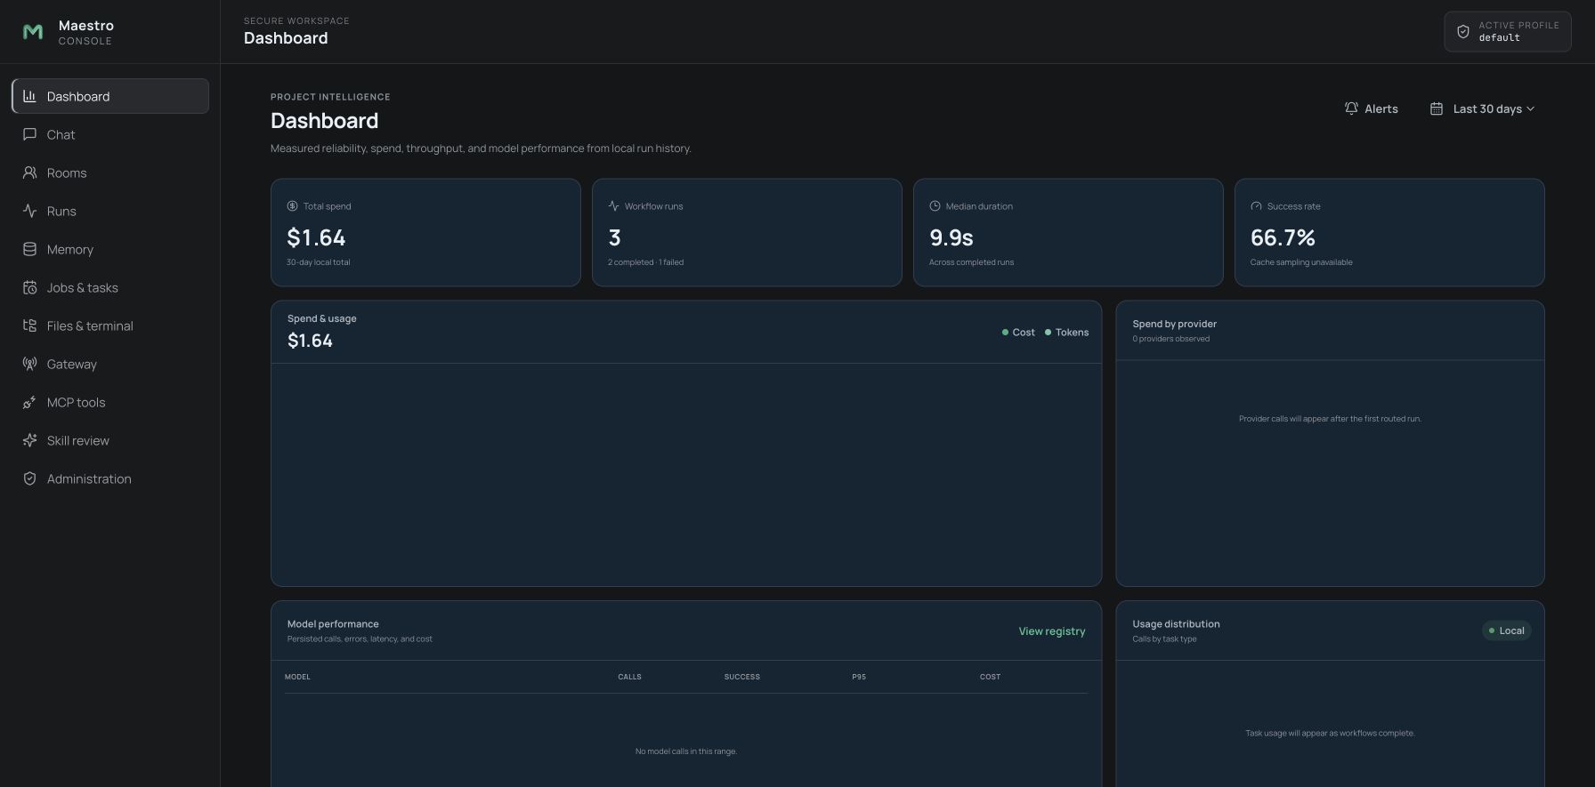Click the COST column header
Image resolution: width=1595 pixels, height=787 pixels.
(990, 677)
